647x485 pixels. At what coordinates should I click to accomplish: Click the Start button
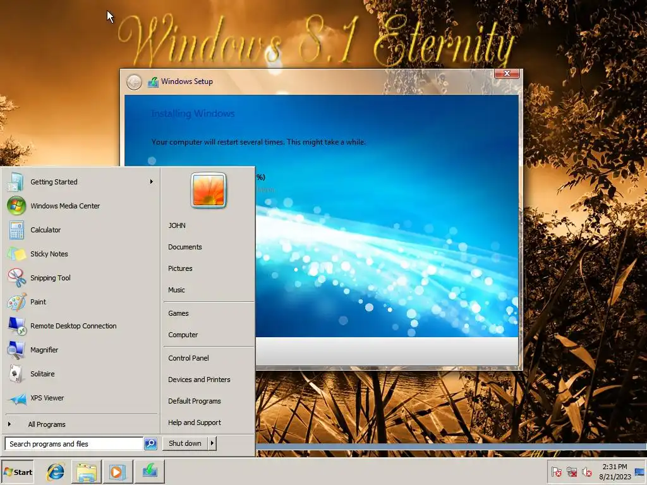[x=17, y=472]
